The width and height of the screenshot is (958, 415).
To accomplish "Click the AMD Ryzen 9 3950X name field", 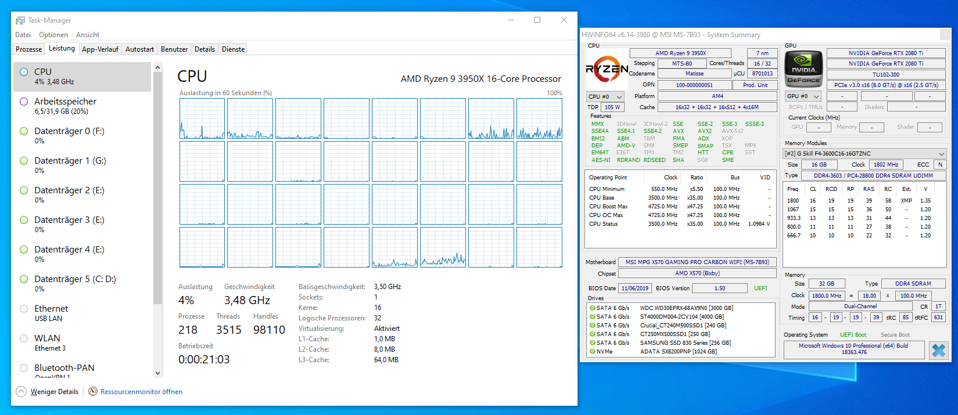I will [680, 53].
